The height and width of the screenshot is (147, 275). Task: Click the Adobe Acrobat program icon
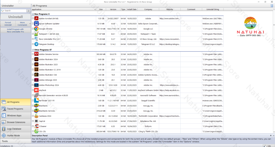click(36, 18)
